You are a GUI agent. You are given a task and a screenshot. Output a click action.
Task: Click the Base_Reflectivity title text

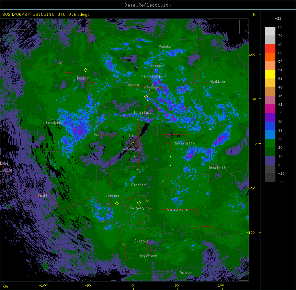click(x=148, y=5)
